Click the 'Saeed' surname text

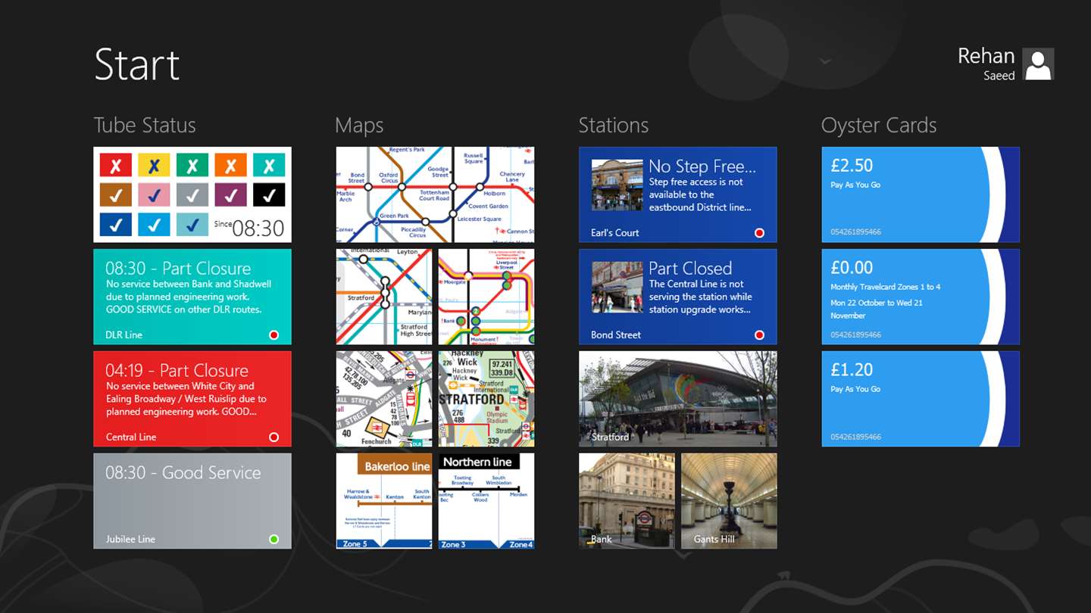[999, 76]
